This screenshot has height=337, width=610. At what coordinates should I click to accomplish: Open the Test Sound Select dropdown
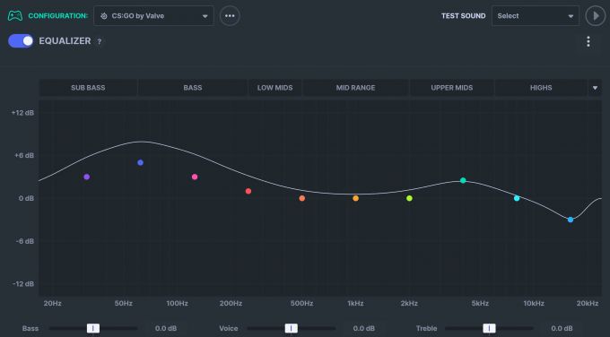click(536, 16)
